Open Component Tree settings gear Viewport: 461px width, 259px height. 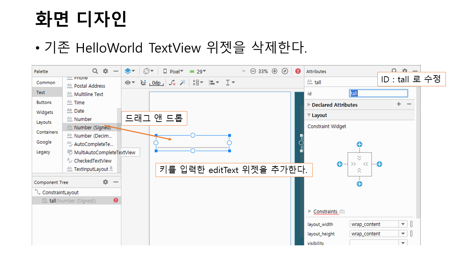[x=106, y=182]
